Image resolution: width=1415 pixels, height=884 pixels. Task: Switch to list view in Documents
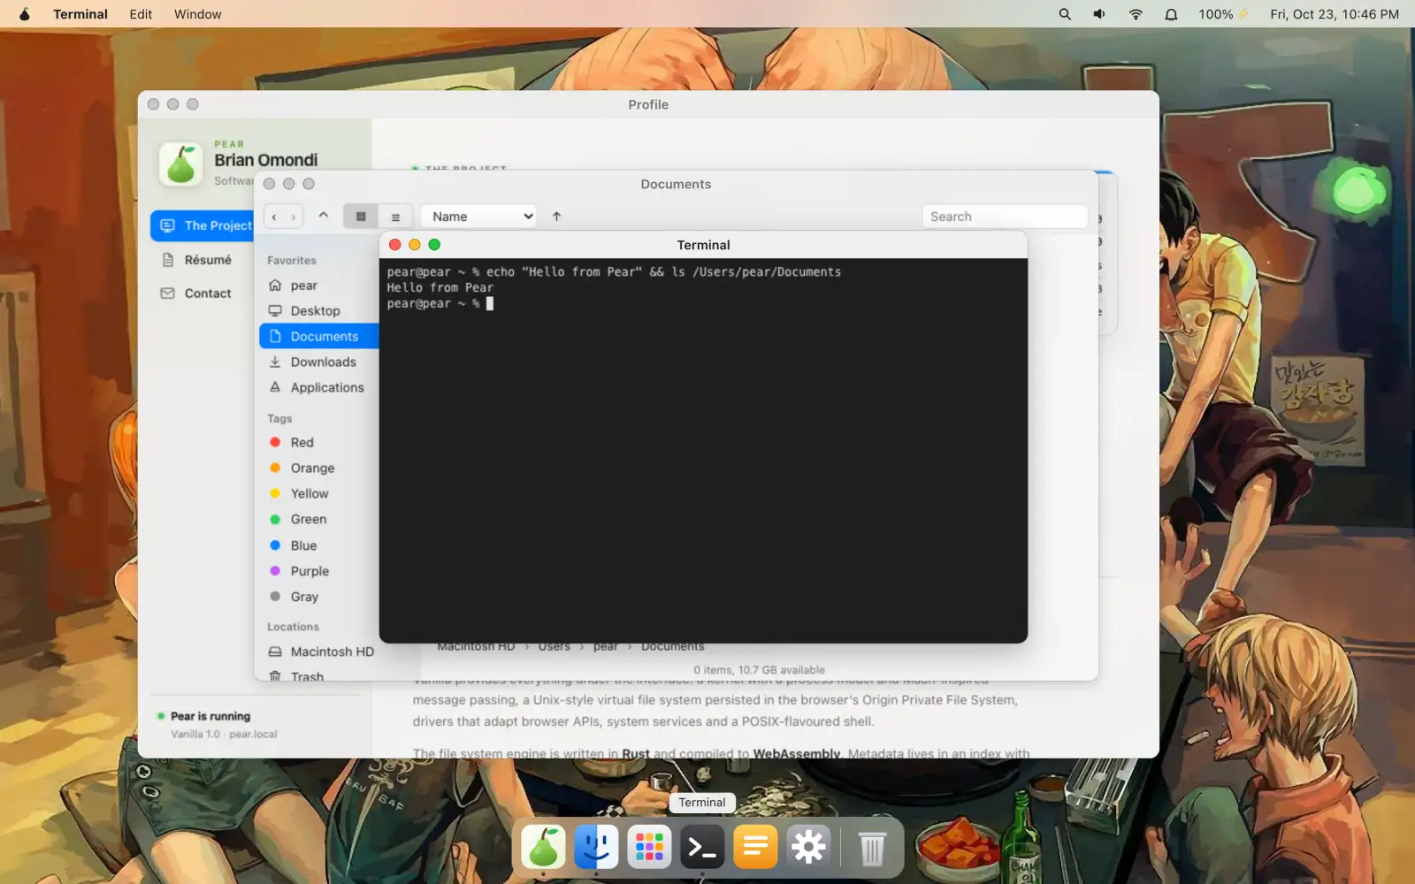(395, 217)
